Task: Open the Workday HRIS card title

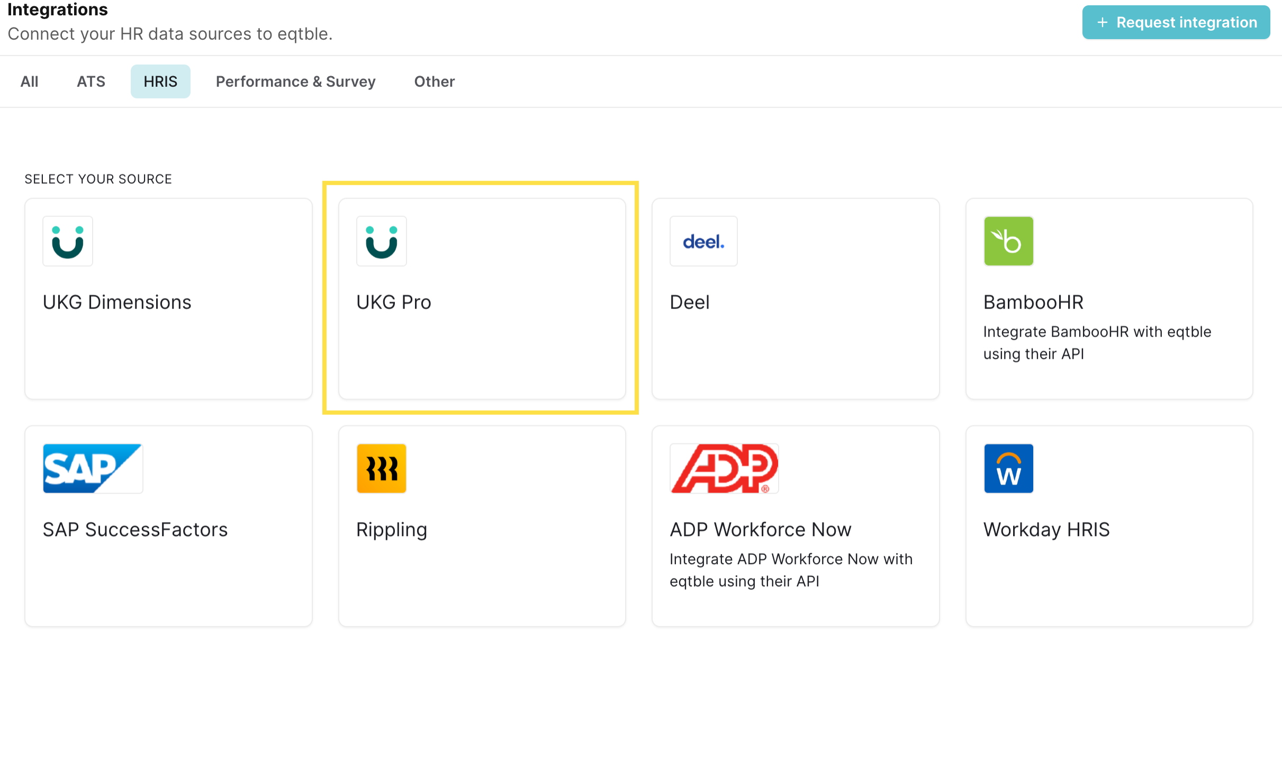Action: [x=1046, y=530]
